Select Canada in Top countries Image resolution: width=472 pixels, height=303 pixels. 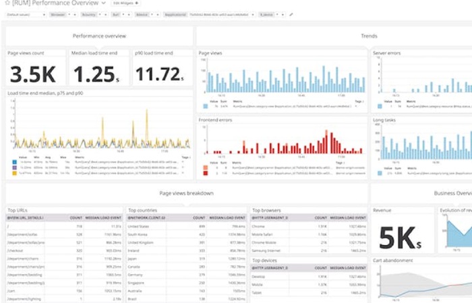(x=186, y=267)
